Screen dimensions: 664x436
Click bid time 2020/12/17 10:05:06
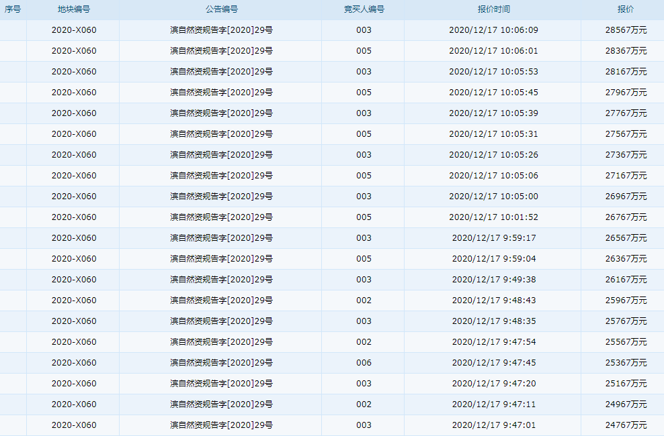point(493,175)
